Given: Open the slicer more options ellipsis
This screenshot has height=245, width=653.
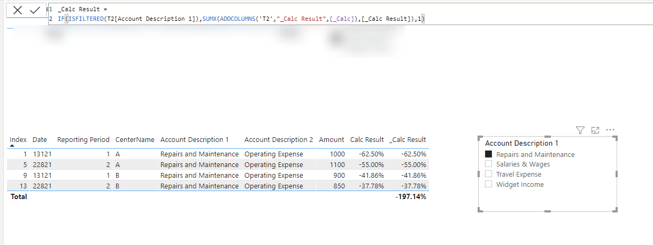Looking at the screenshot, I should pyautogui.click(x=610, y=130).
